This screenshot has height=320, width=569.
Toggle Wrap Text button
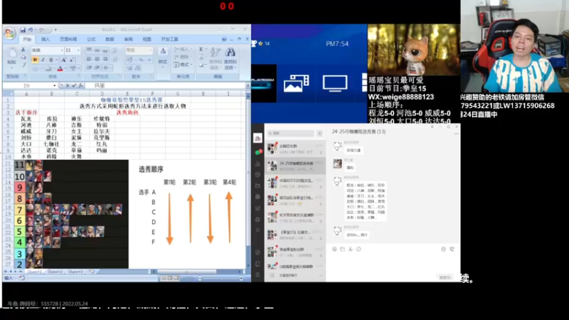tap(114, 50)
